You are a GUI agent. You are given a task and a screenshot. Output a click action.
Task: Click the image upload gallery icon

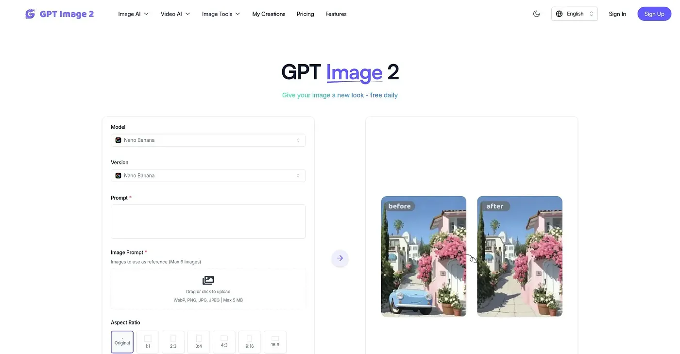208,280
